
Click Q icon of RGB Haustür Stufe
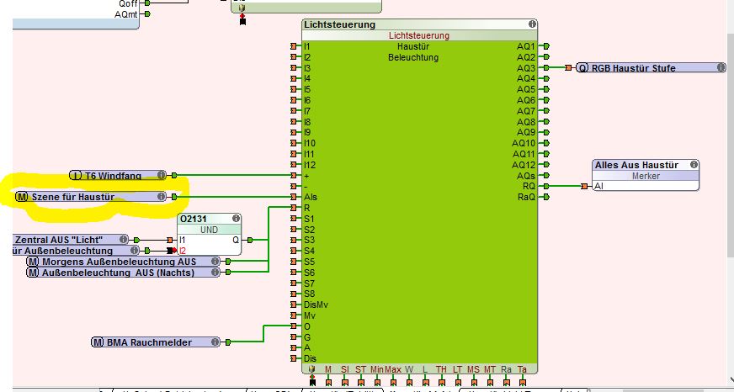pyautogui.click(x=582, y=68)
